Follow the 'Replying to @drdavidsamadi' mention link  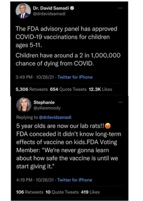(55, 117)
